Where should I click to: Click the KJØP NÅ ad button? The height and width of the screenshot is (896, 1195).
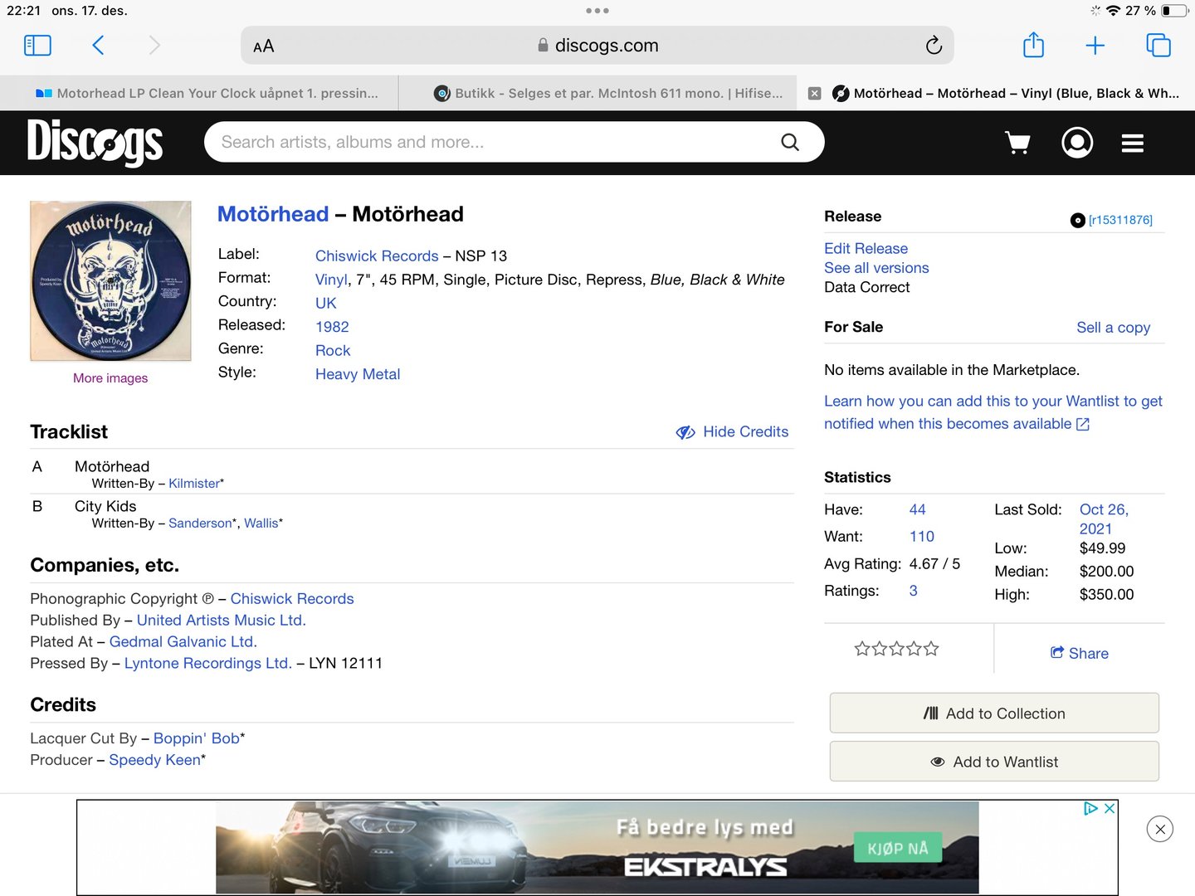point(898,848)
